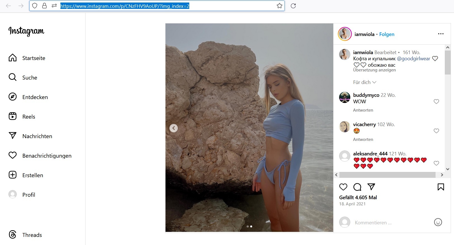Open Threads icon in sidebar
Viewport: 454px width, 245px height.
13,235
